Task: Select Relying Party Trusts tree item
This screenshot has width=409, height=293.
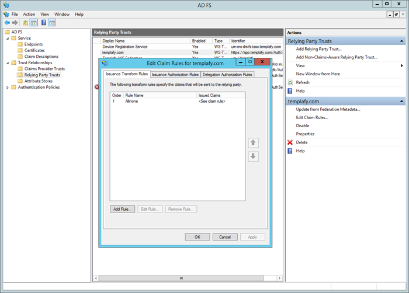Action: [42, 75]
